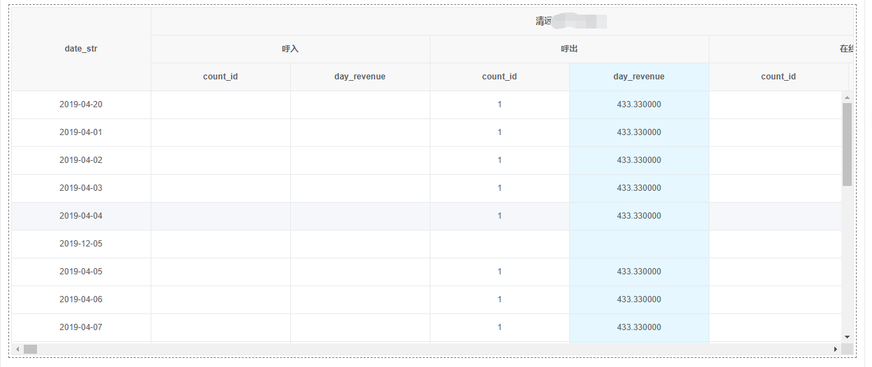Click count value 1 in 2019-04-06 row
This screenshot has height=367, width=872.
click(499, 299)
